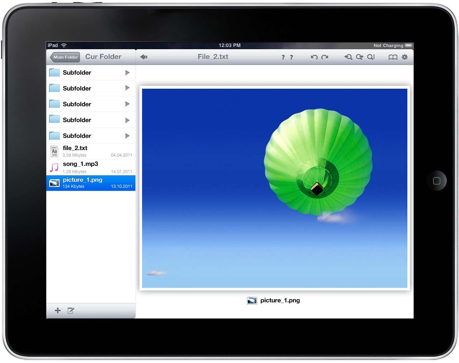Select the song_1.mp3 file name
Screen dimensions: 459x363
(80, 164)
